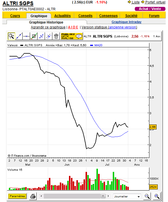Click the scrollbar left arrow

click(x=41, y=196)
